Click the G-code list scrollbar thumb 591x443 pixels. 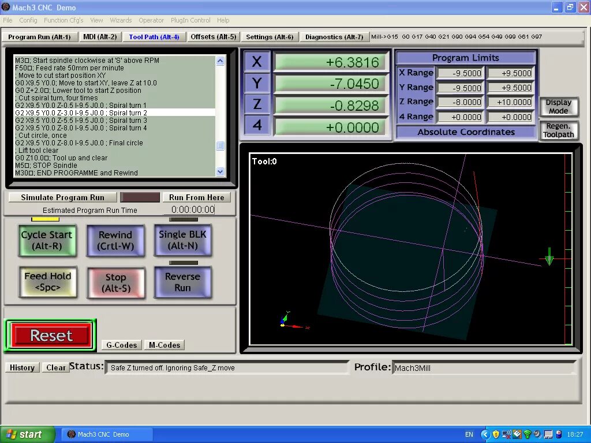click(220, 145)
